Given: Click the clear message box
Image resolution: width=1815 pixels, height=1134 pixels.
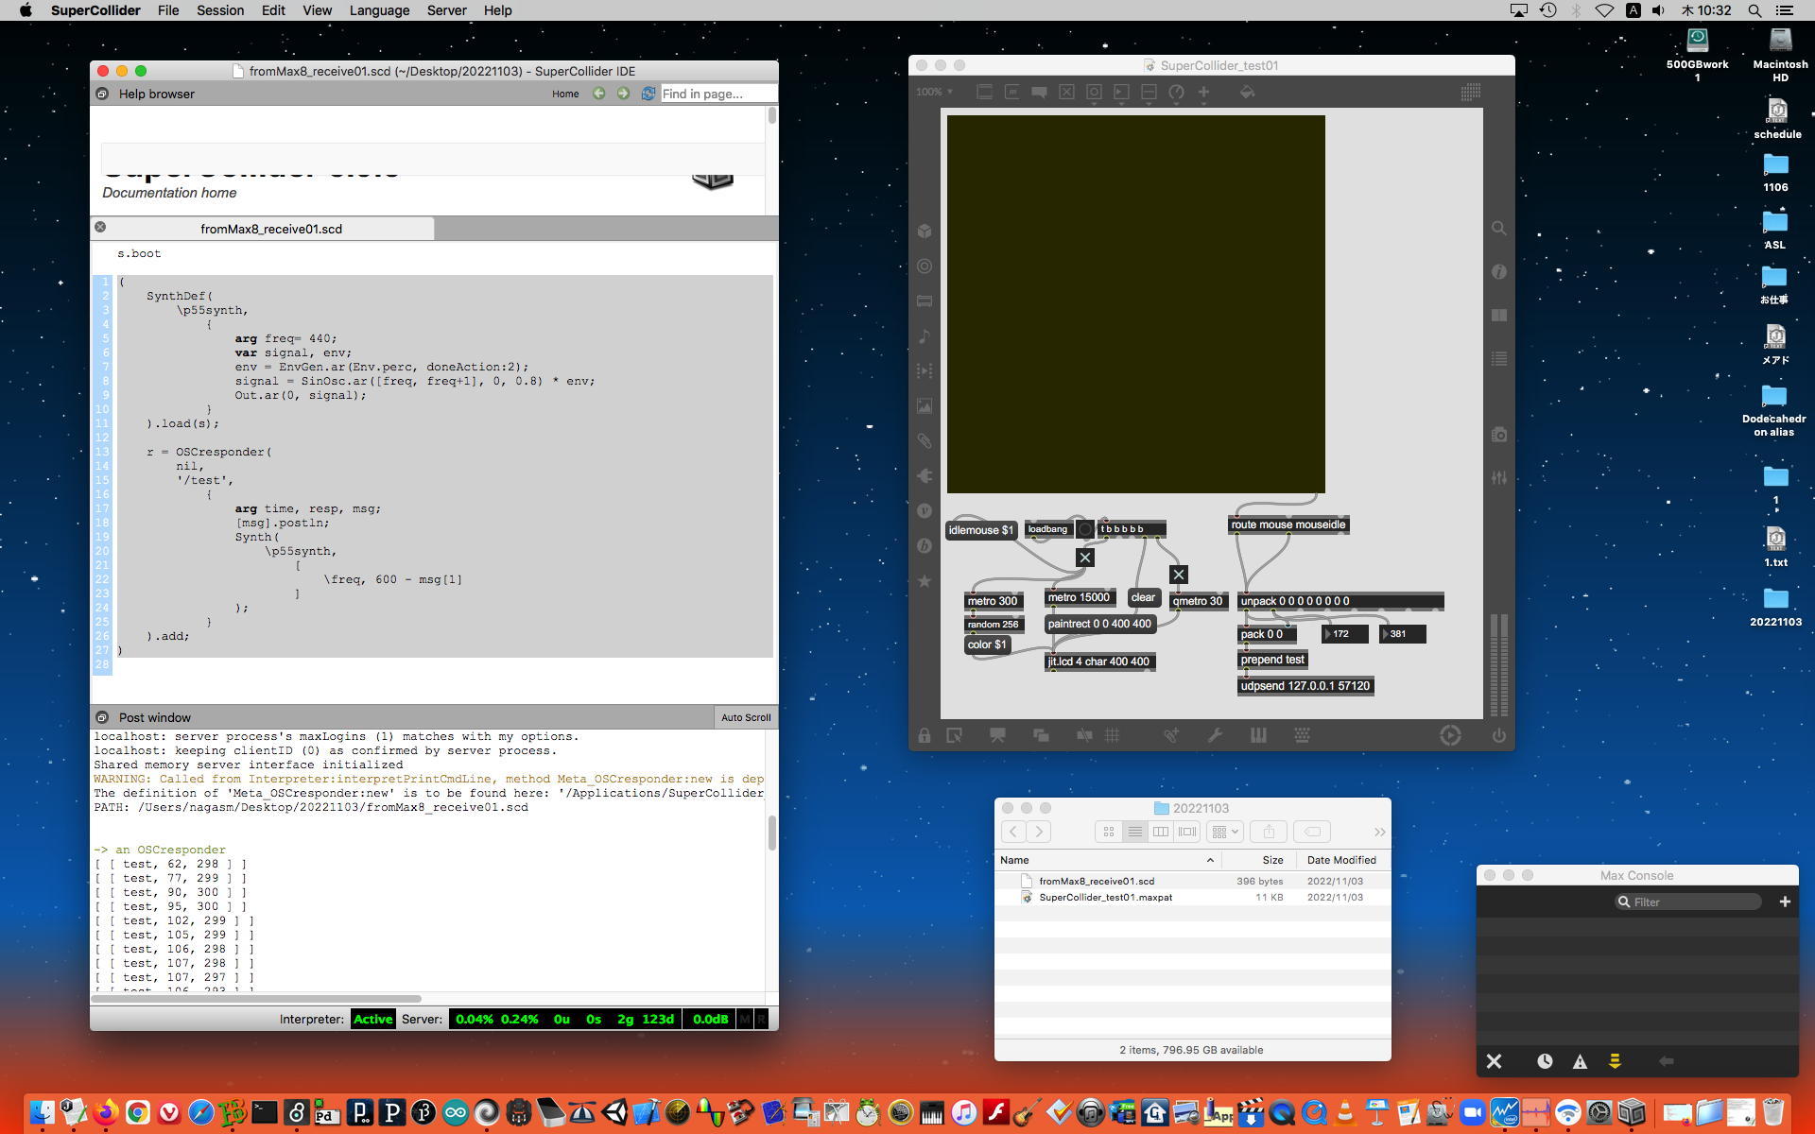Looking at the screenshot, I should [1143, 597].
